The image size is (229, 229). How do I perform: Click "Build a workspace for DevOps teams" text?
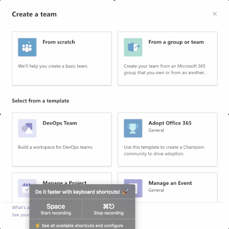tap(56, 147)
